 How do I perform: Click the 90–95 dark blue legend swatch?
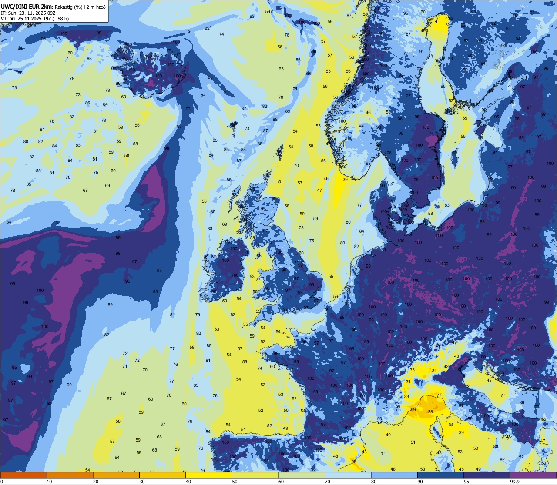440,475
